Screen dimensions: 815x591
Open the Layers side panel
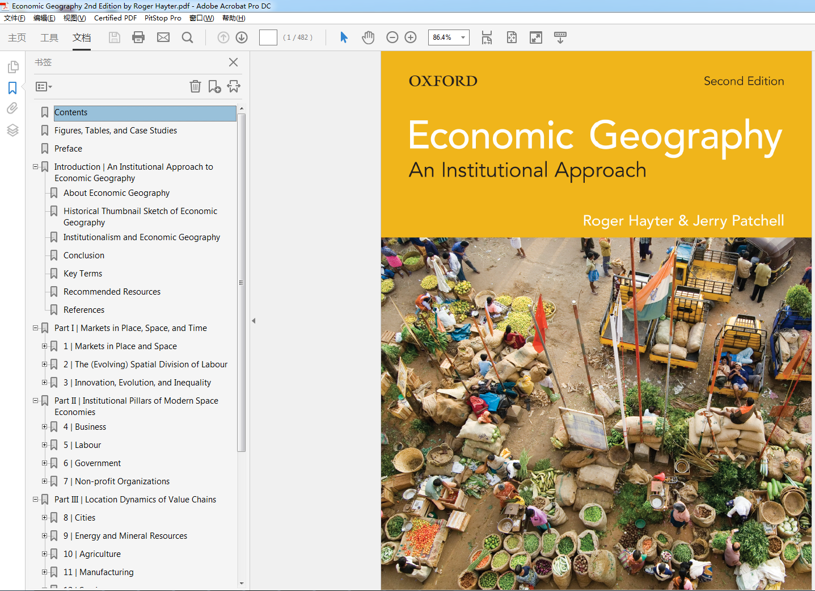[12, 130]
